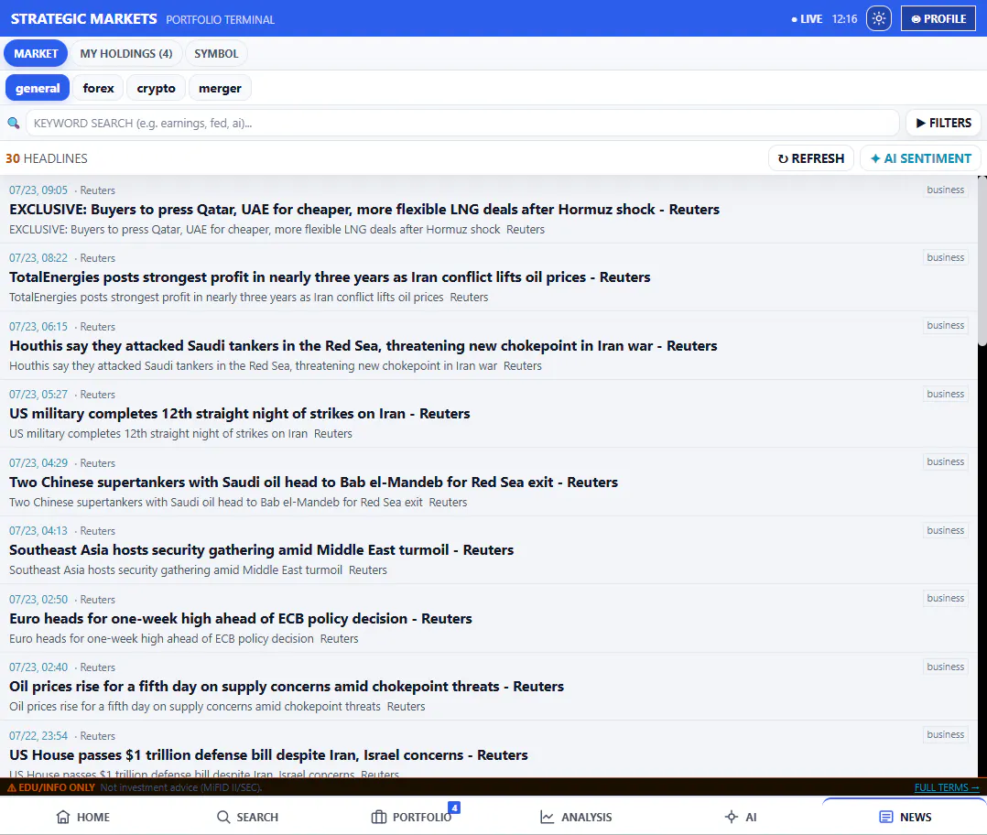Open the Houthis attacked Saudi tankers headline
Image resolution: width=987 pixels, height=835 pixels.
click(363, 345)
